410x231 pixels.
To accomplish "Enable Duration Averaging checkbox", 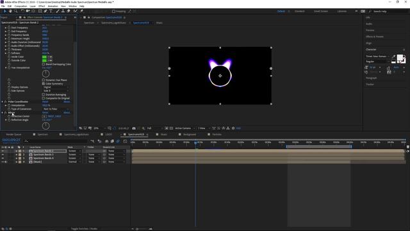I will (x=44, y=94).
